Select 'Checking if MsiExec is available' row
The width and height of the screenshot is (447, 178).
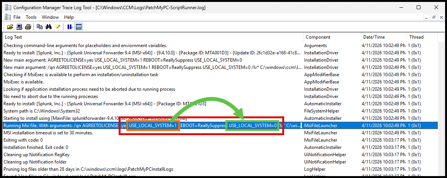point(220,75)
